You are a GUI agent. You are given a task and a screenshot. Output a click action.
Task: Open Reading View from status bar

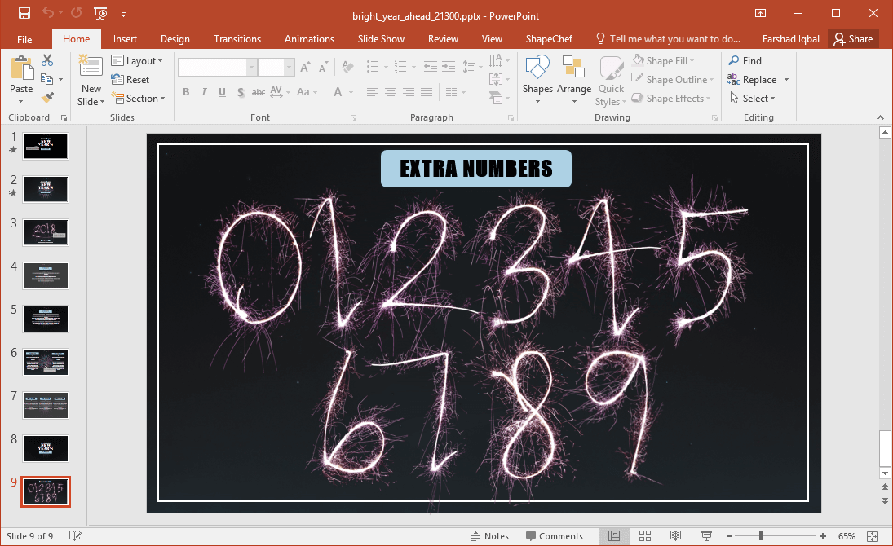click(x=675, y=535)
